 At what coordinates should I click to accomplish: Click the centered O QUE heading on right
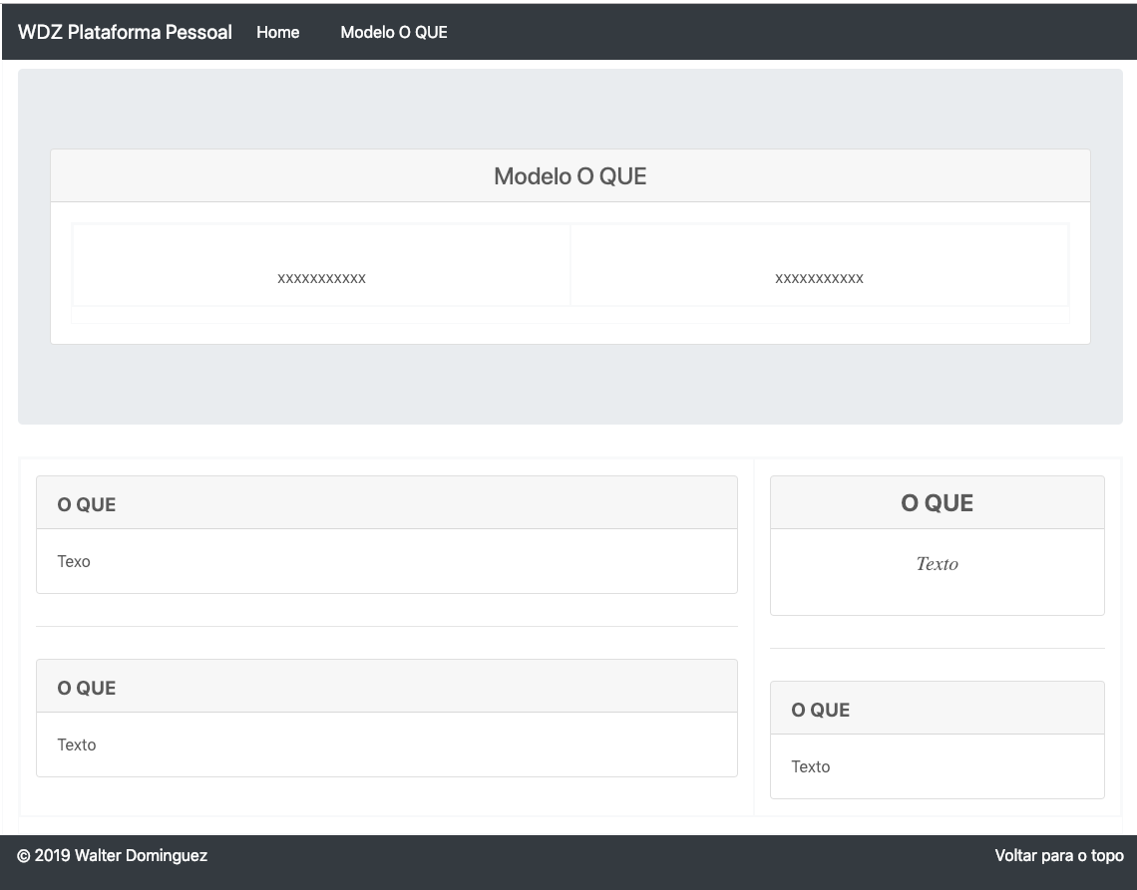click(x=937, y=503)
